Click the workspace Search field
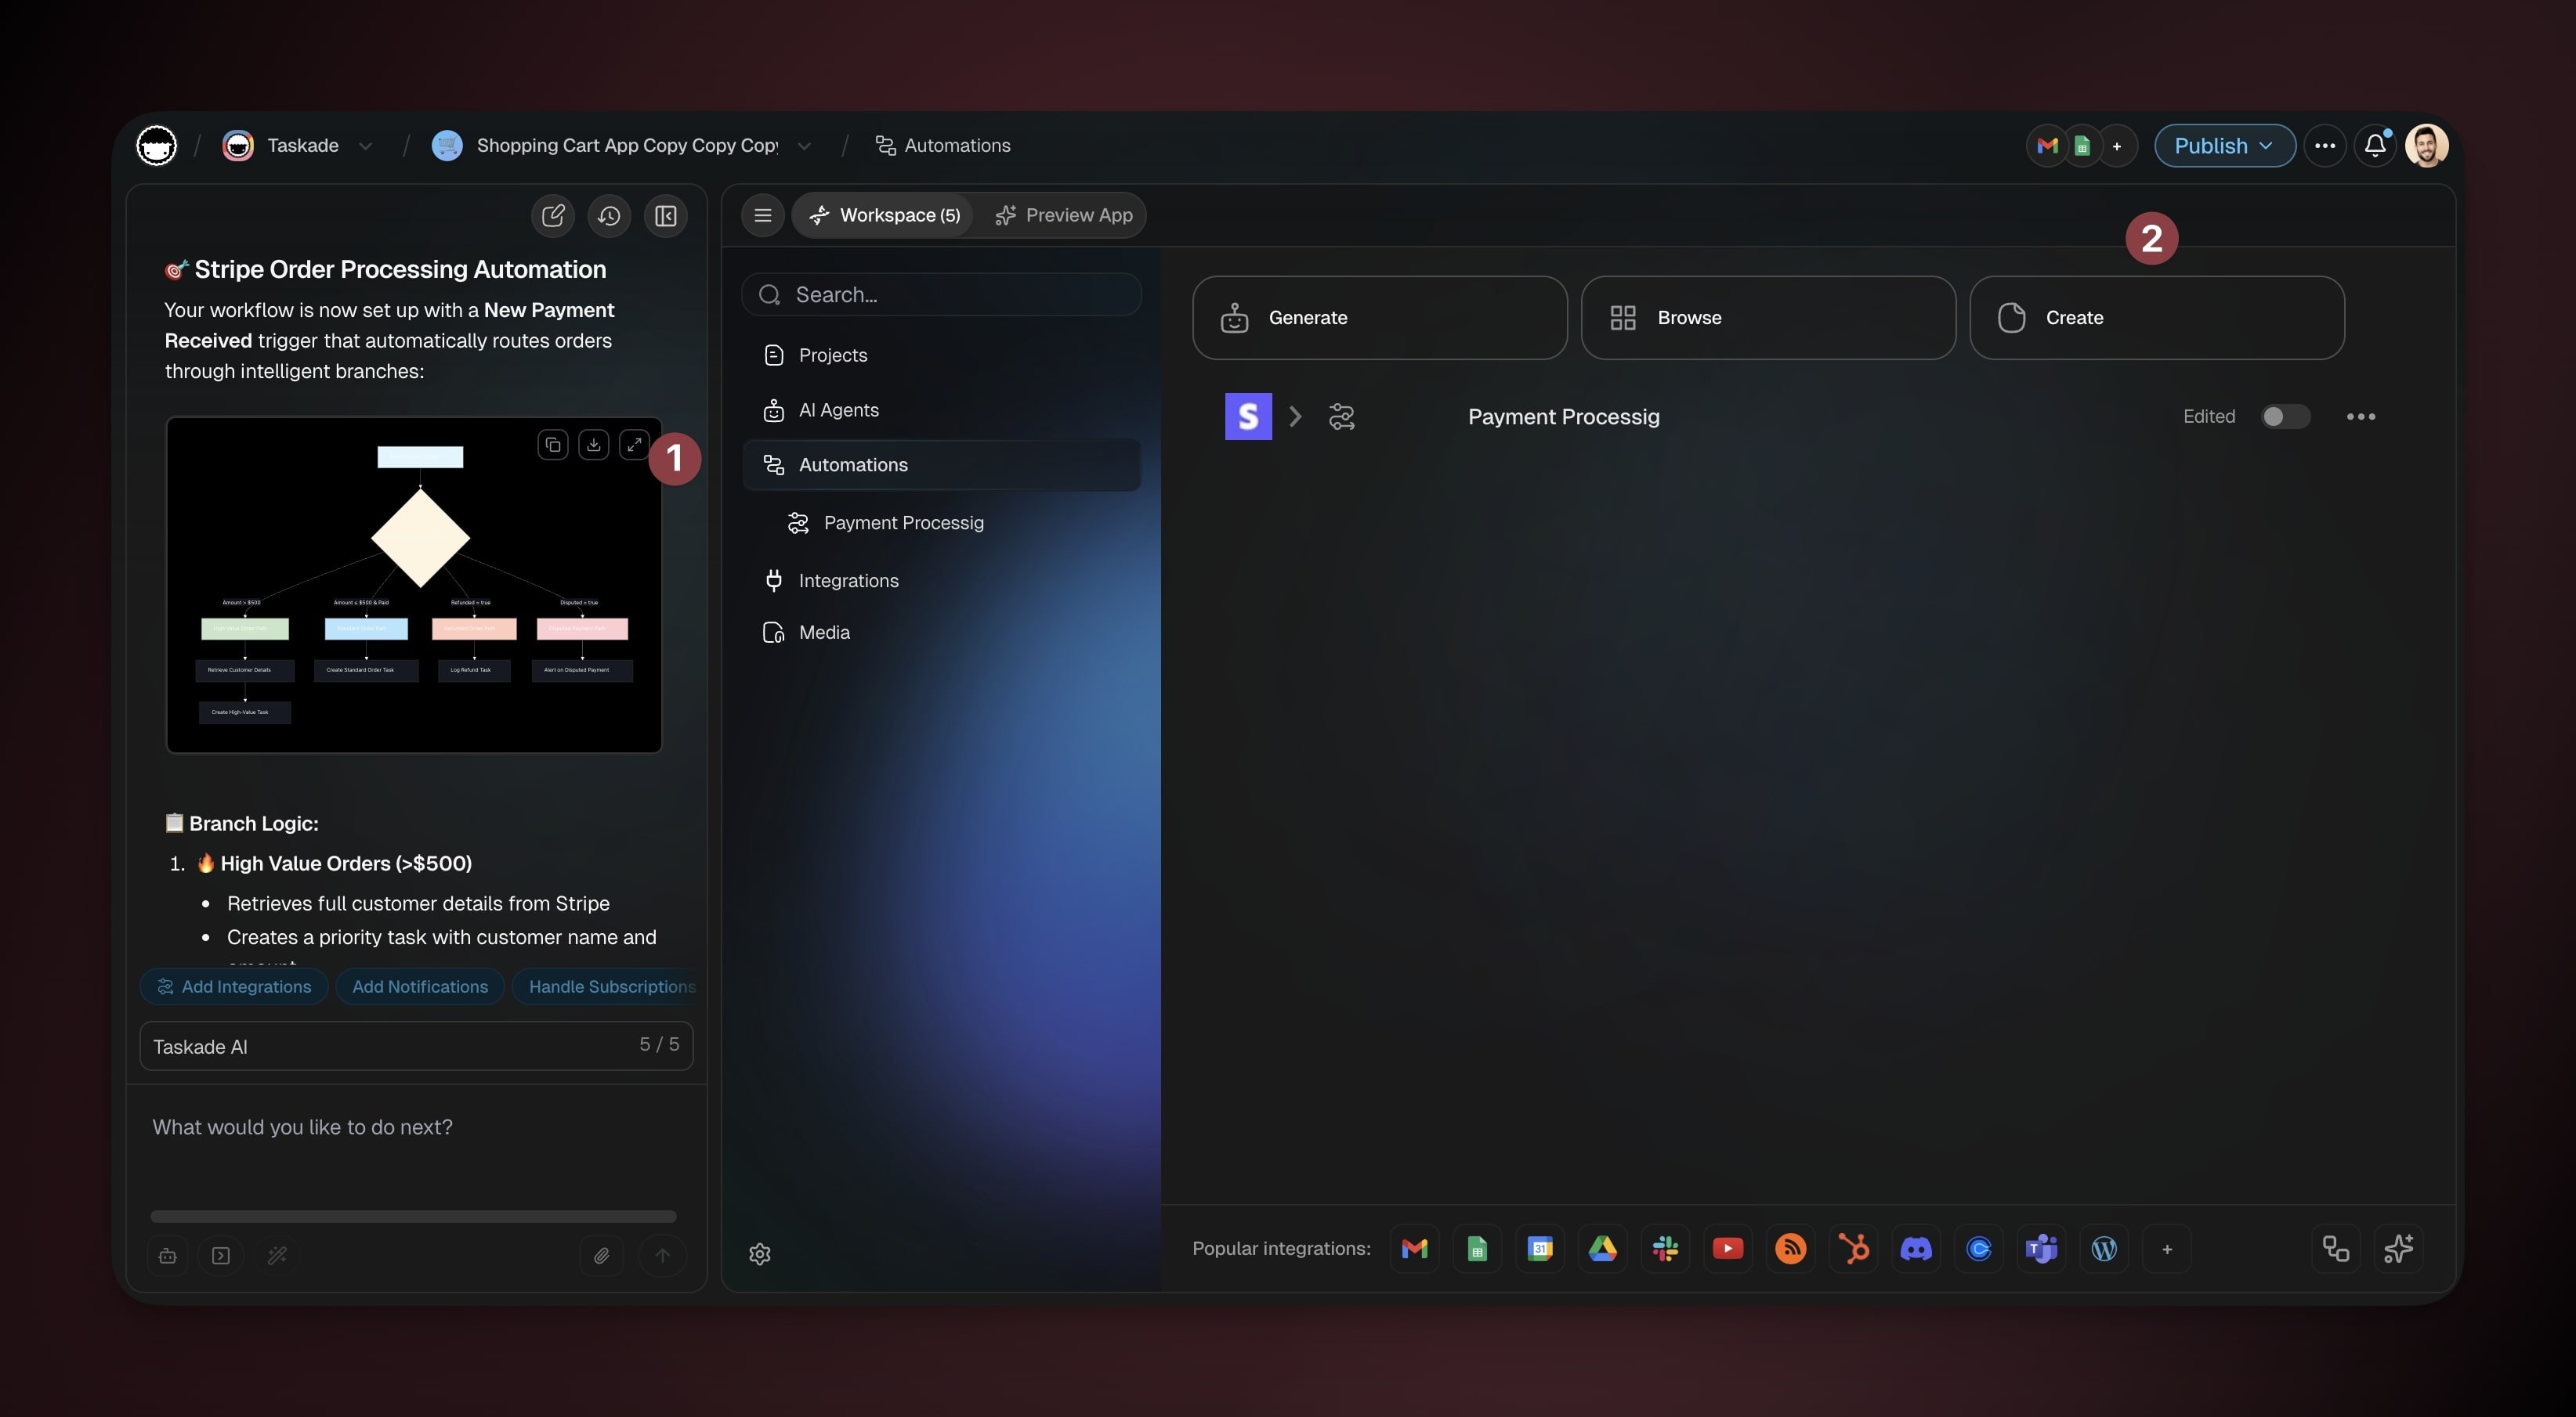Screen dimensions: 2576x1417 pyautogui.click(x=941, y=295)
